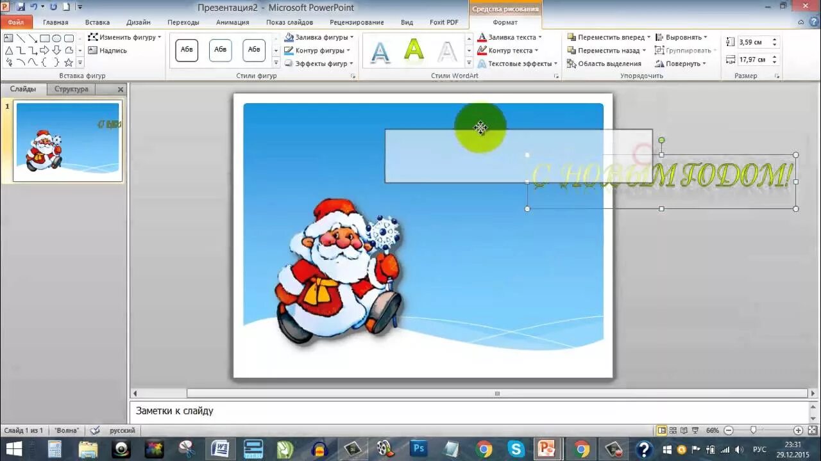The height and width of the screenshot is (461, 821).
Task: Open the Показ слайдов ribbon tab
Action: pyautogui.click(x=290, y=22)
